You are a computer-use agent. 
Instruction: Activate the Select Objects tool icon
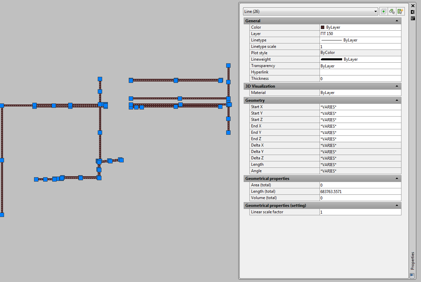tap(392, 11)
